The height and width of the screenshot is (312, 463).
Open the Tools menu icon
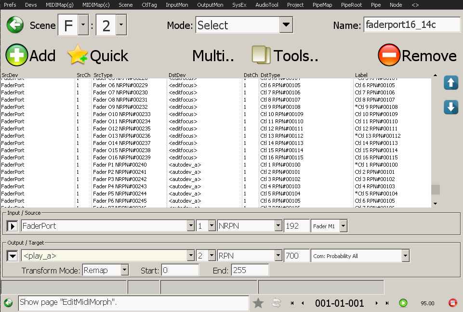pyautogui.click(x=262, y=55)
